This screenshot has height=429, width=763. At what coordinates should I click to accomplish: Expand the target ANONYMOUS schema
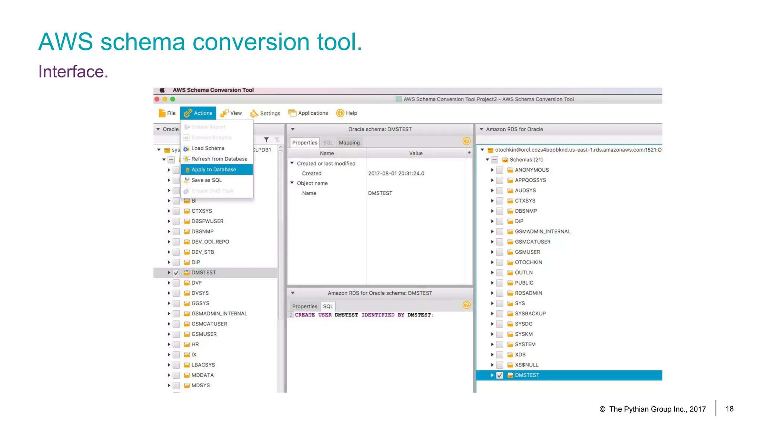[x=492, y=170]
